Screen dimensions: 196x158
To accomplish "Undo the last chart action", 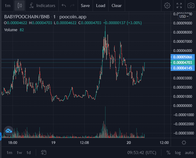I will pyautogui.click(x=64, y=6).
